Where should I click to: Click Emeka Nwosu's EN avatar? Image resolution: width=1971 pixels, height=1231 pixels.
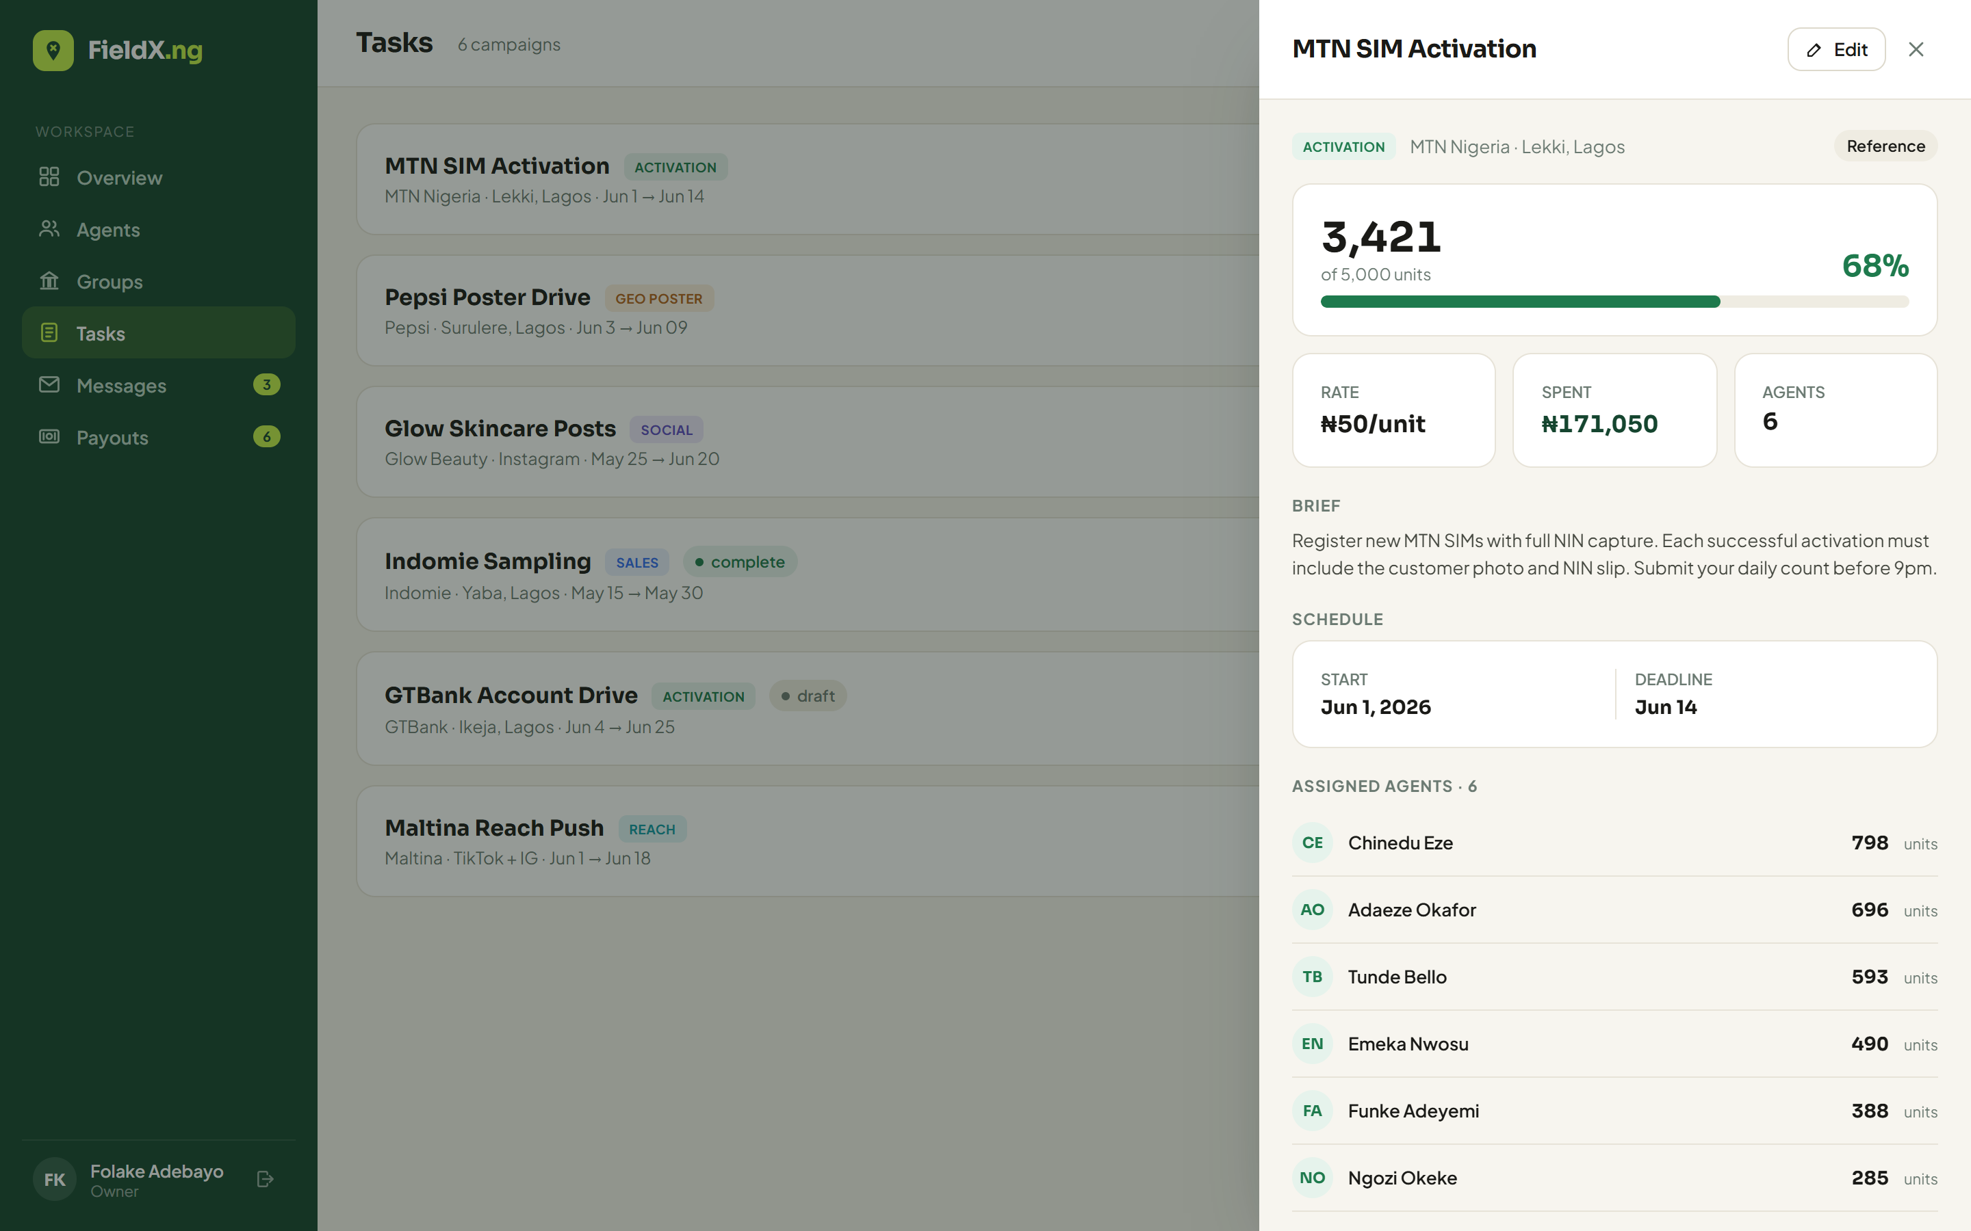(x=1312, y=1044)
